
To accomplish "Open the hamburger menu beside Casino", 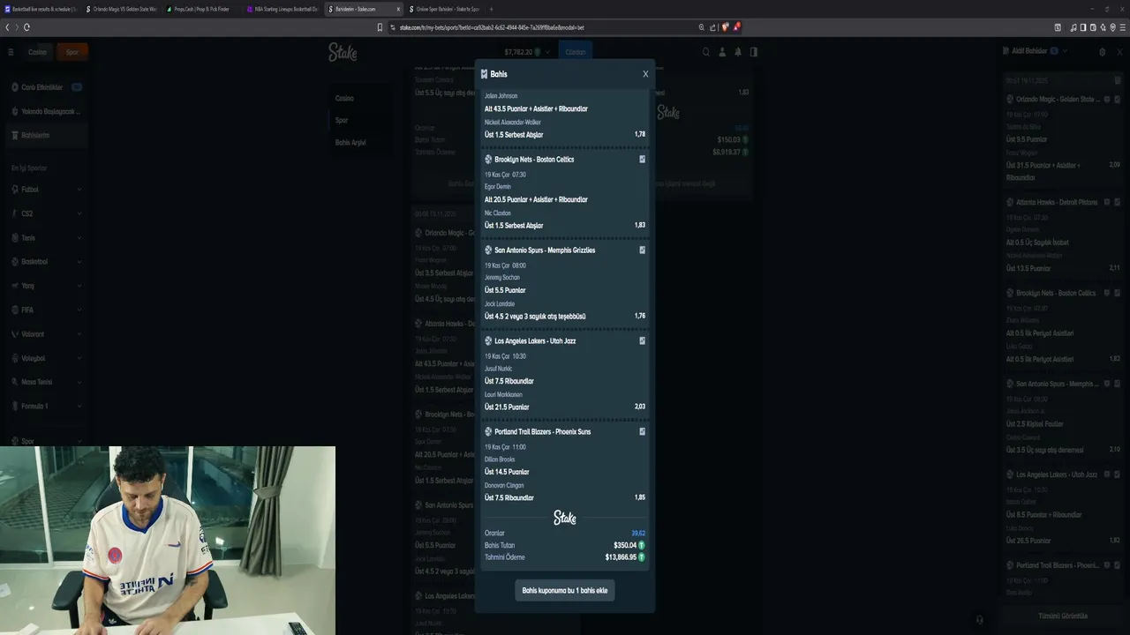I will pyautogui.click(x=11, y=52).
